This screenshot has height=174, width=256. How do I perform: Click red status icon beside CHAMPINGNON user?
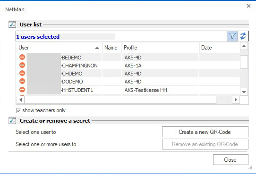pos(22,65)
